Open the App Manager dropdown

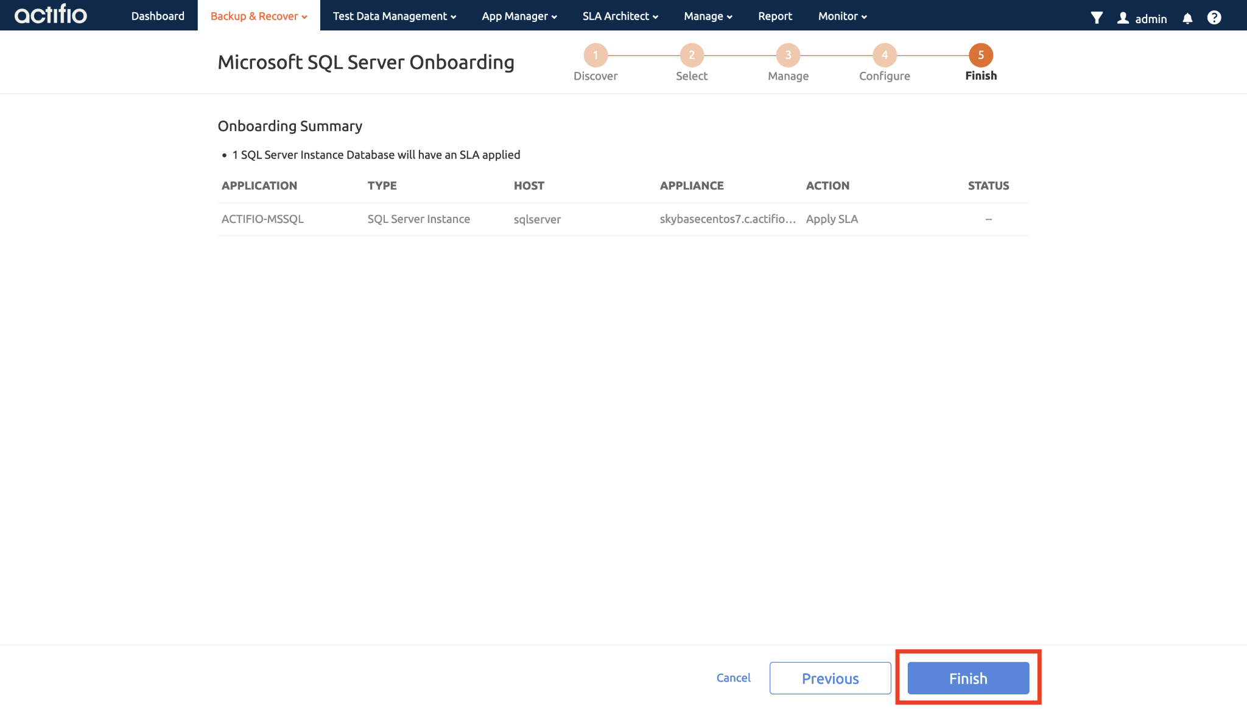coord(519,16)
